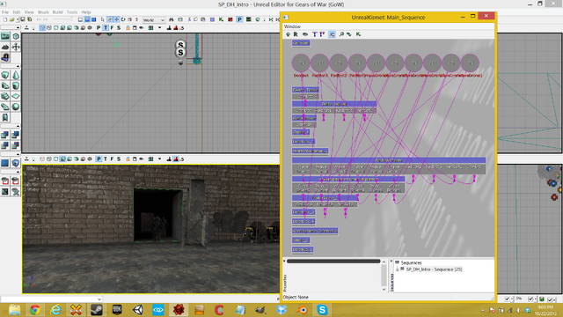Select the geometry mode cube tool
Image resolution: width=563 pixels, height=317 pixels.
pos(16,36)
